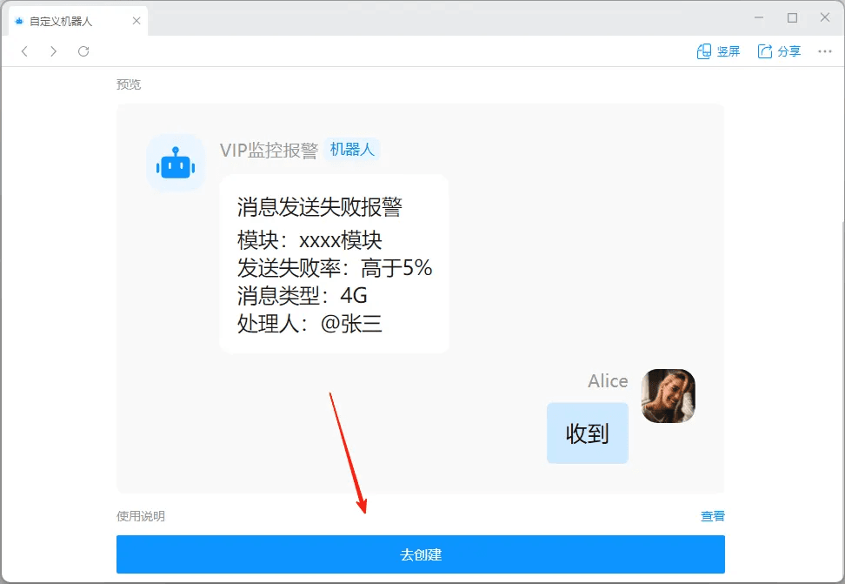Click the back navigation arrow
845x584 pixels.
pyautogui.click(x=24, y=51)
